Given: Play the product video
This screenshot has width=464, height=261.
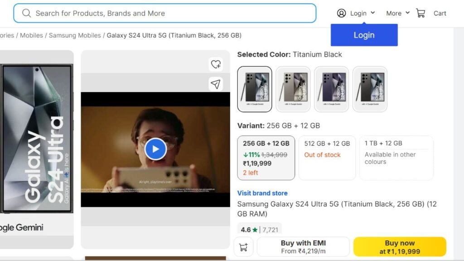Looking at the screenshot, I should click(156, 149).
